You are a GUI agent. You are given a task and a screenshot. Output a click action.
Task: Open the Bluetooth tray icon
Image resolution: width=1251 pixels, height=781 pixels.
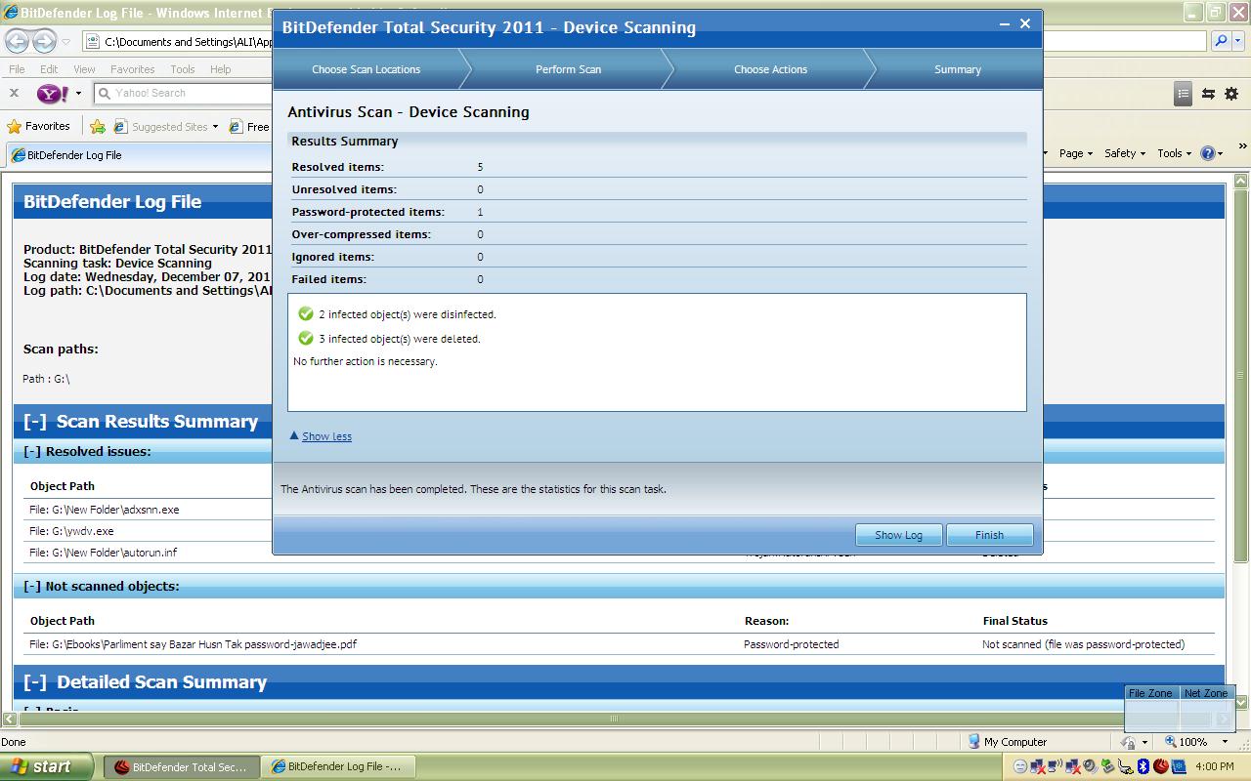click(x=1143, y=766)
